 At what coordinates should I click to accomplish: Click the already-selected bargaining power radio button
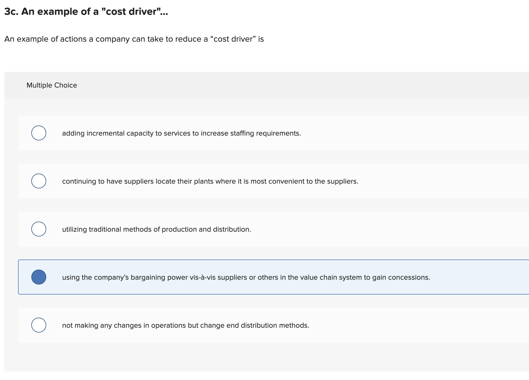pos(39,277)
